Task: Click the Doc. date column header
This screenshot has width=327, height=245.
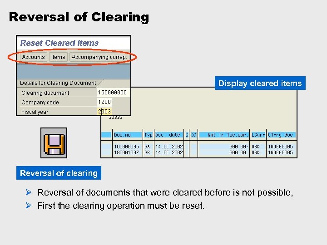Action: [x=168, y=135]
